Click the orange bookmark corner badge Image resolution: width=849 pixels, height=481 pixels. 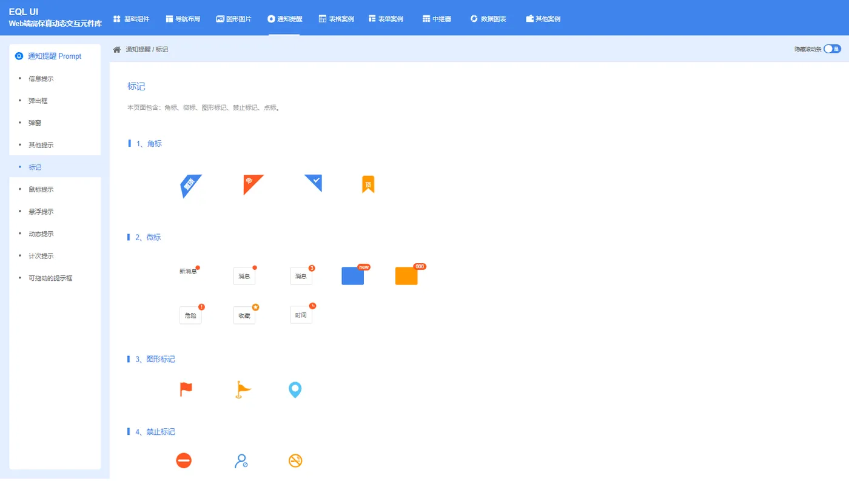click(x=368, y=184)
